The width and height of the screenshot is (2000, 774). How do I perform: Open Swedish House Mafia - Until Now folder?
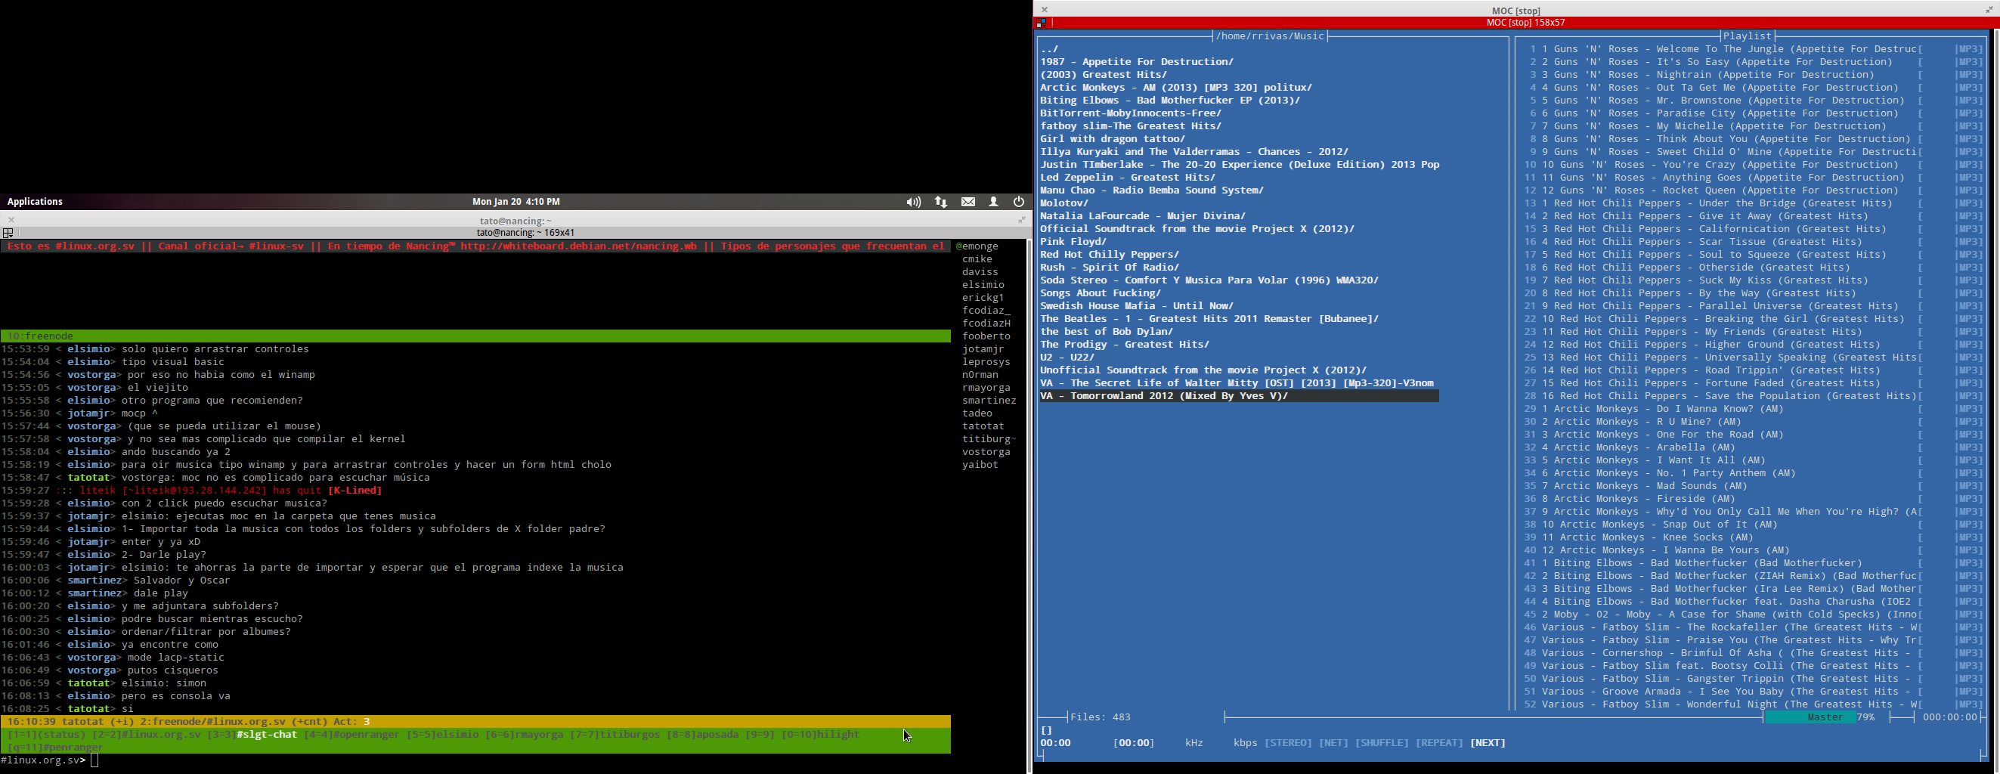1137,306
